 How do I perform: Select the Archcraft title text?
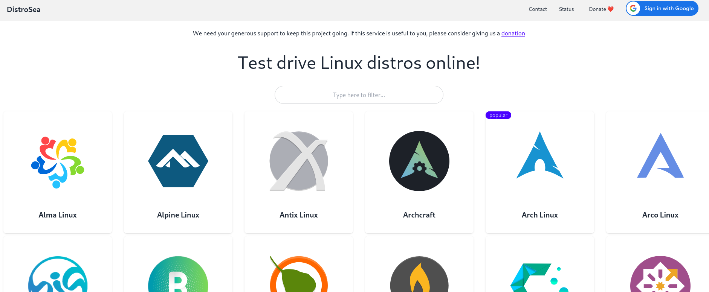(419, 215)
